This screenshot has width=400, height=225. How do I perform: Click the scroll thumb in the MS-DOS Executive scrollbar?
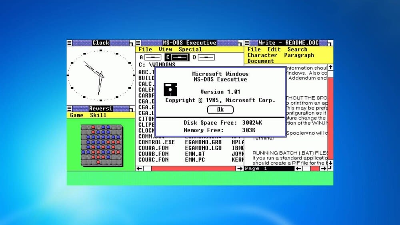pyautogui.click(x=148, y=168)
